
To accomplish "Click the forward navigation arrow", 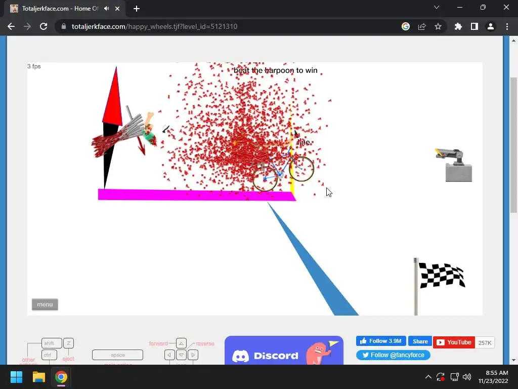I will [27, 26].
